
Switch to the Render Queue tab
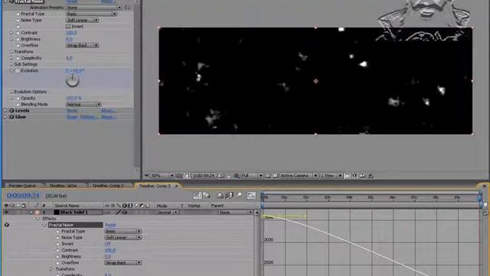tap(23, 186)
